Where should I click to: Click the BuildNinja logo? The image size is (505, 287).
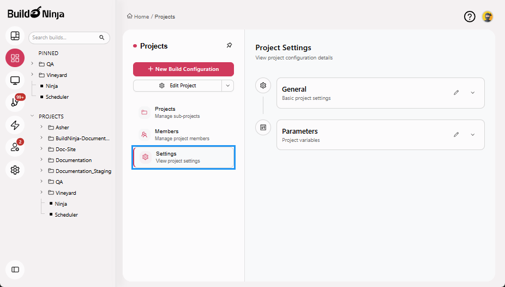click(36, 14)
